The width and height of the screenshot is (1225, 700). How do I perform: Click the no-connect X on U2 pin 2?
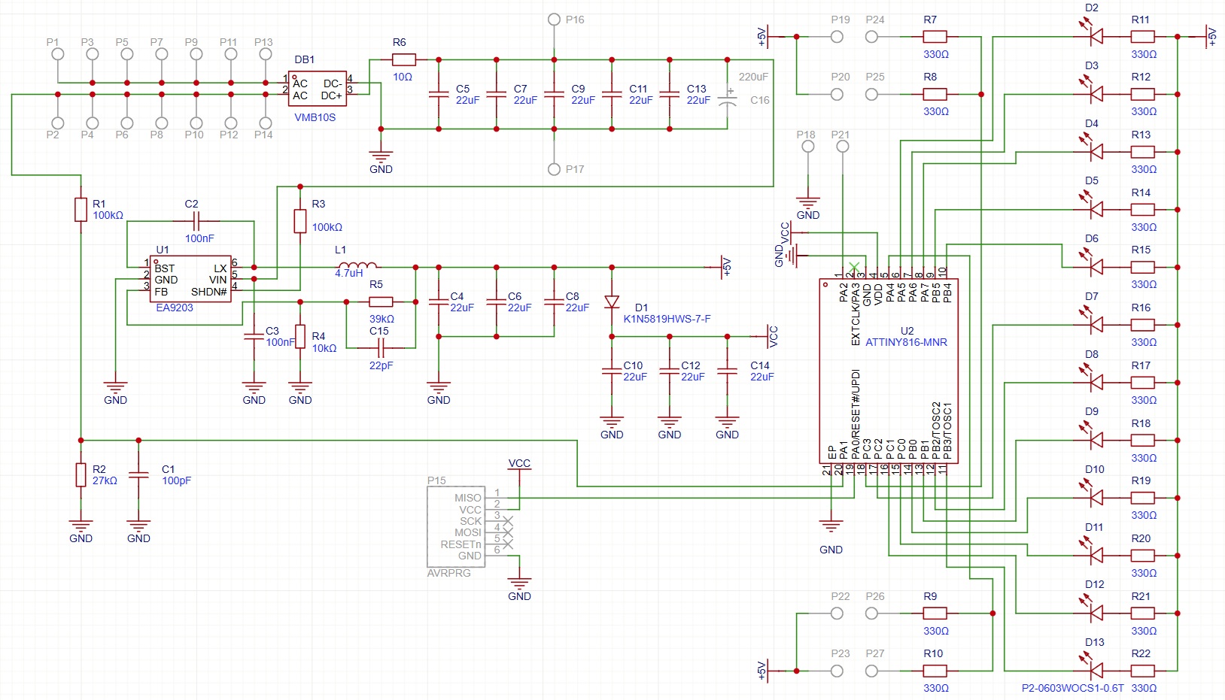[x=854, y=267]
